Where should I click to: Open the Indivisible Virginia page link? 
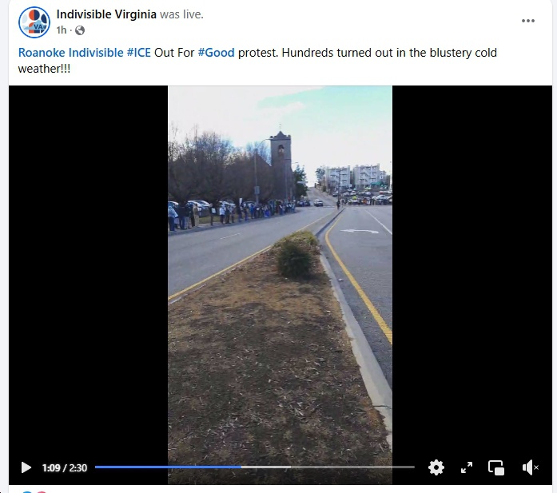[106, 14]
